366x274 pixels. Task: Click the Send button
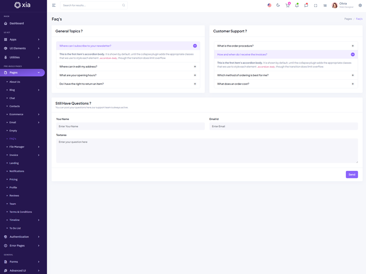(x=351, y=174)
